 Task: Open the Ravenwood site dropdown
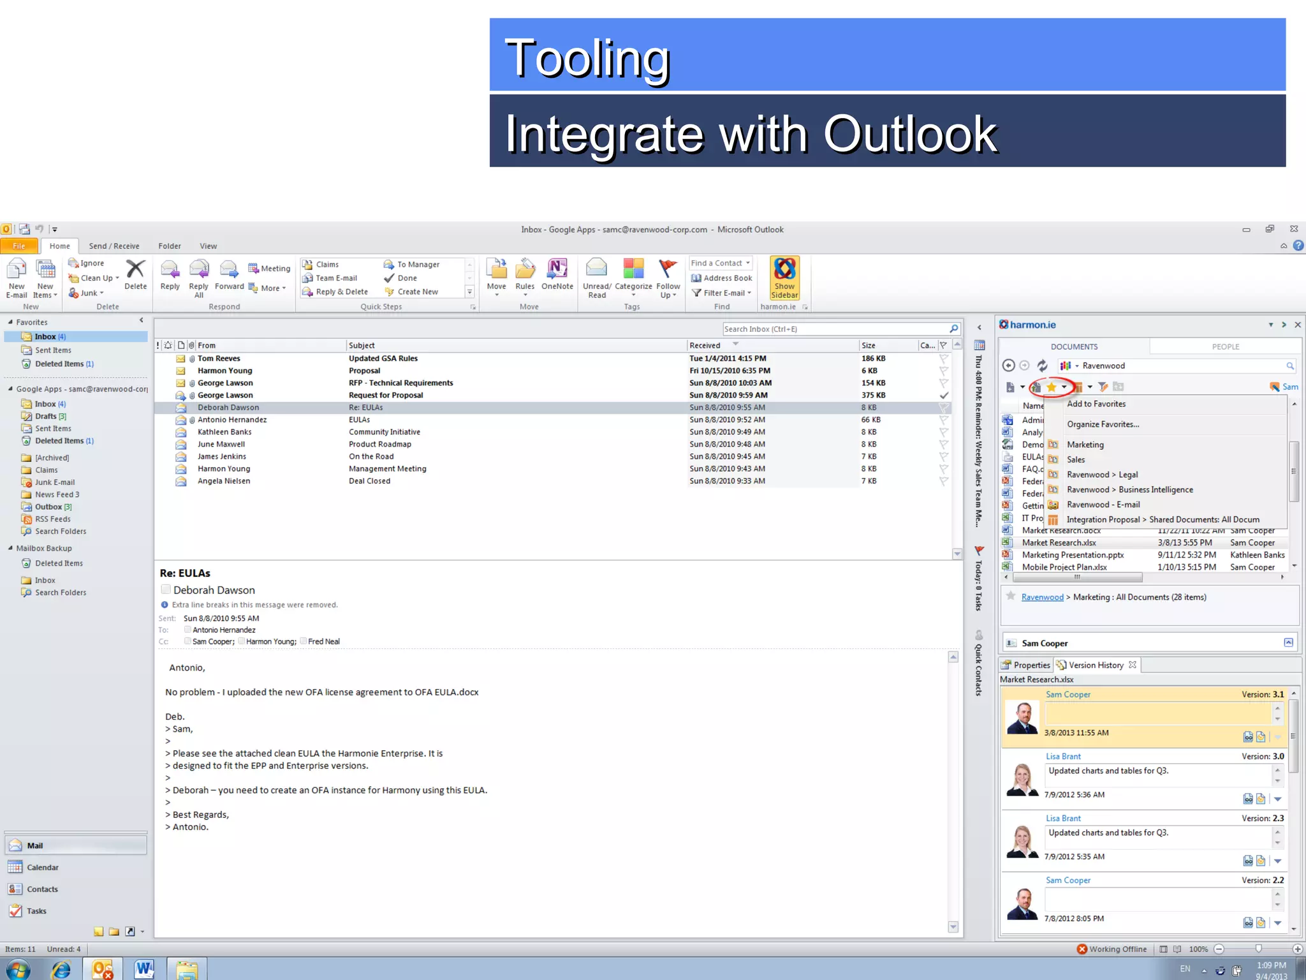(x=1077, y=366)
